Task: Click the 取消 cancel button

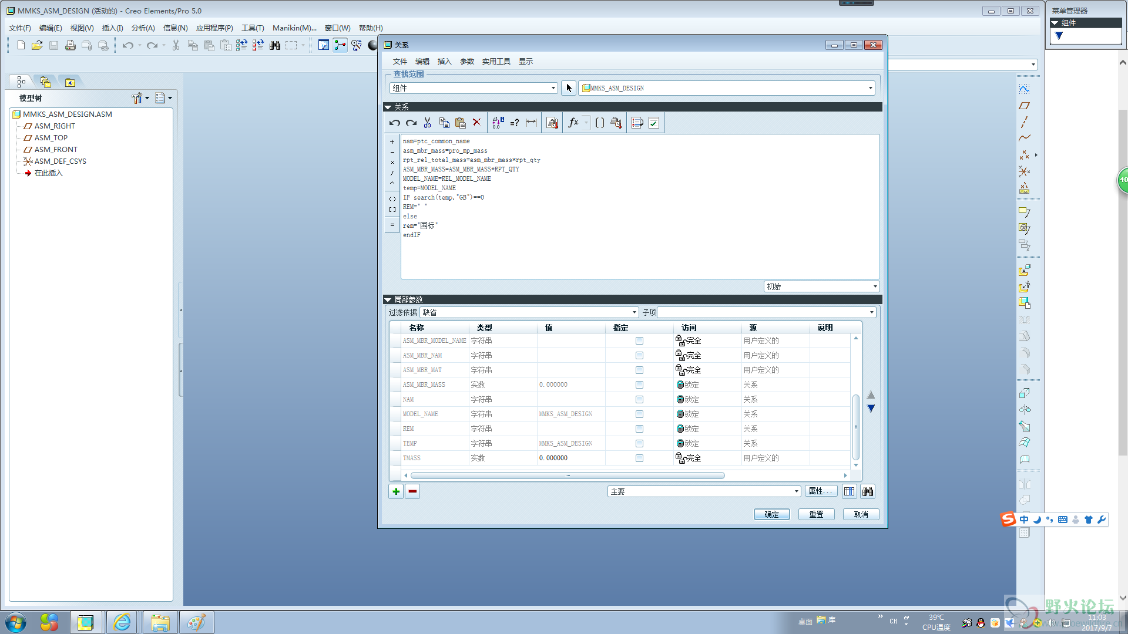Action: tap(861, 514)
